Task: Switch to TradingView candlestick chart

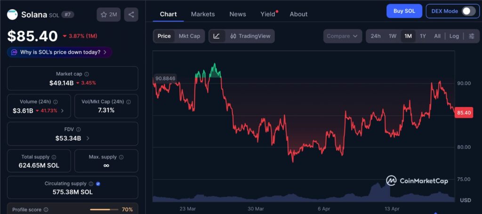Action: (250, 36)
